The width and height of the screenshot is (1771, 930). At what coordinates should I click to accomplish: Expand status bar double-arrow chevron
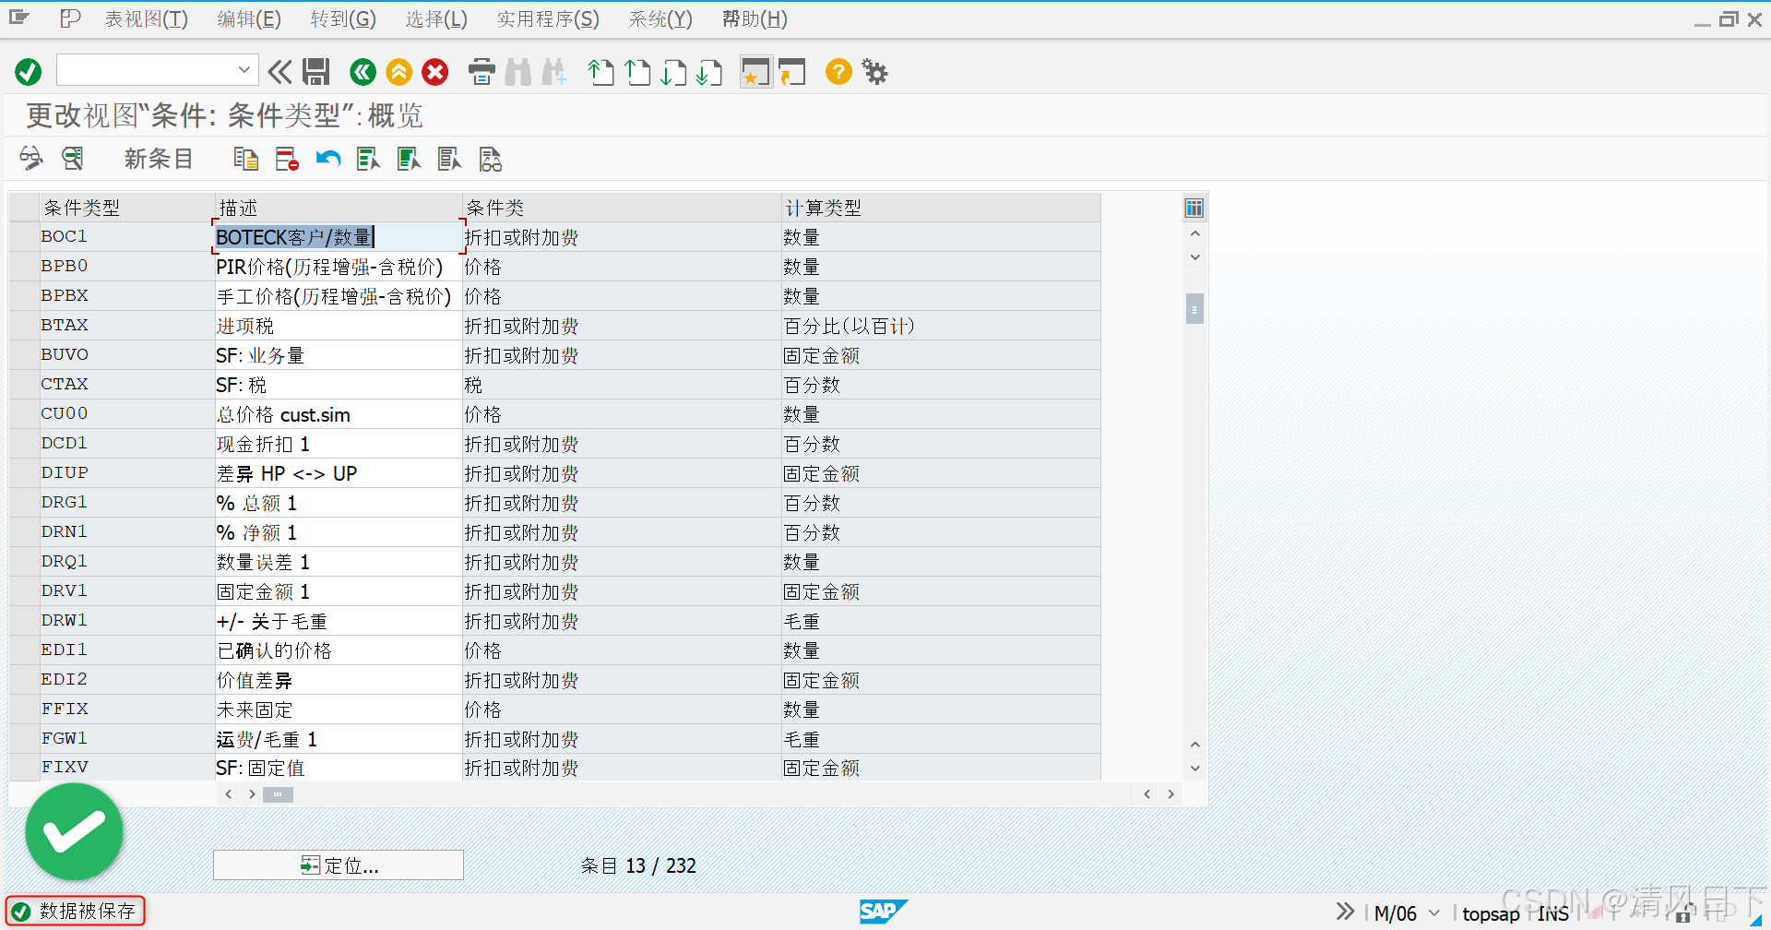coord(1346,912)
